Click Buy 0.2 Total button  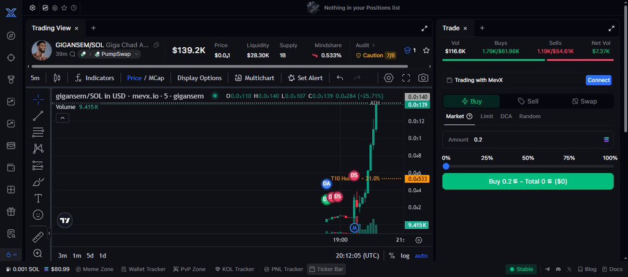[528, 181]
